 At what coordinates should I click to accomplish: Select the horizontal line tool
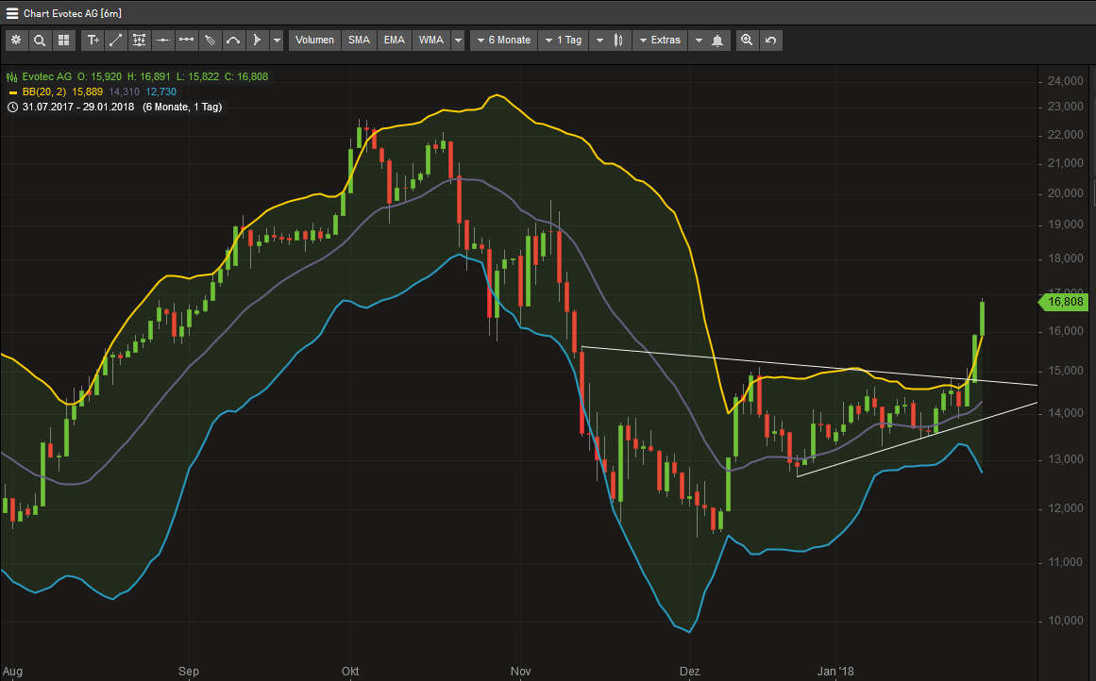pyautogui.click(x=163, y=41)
